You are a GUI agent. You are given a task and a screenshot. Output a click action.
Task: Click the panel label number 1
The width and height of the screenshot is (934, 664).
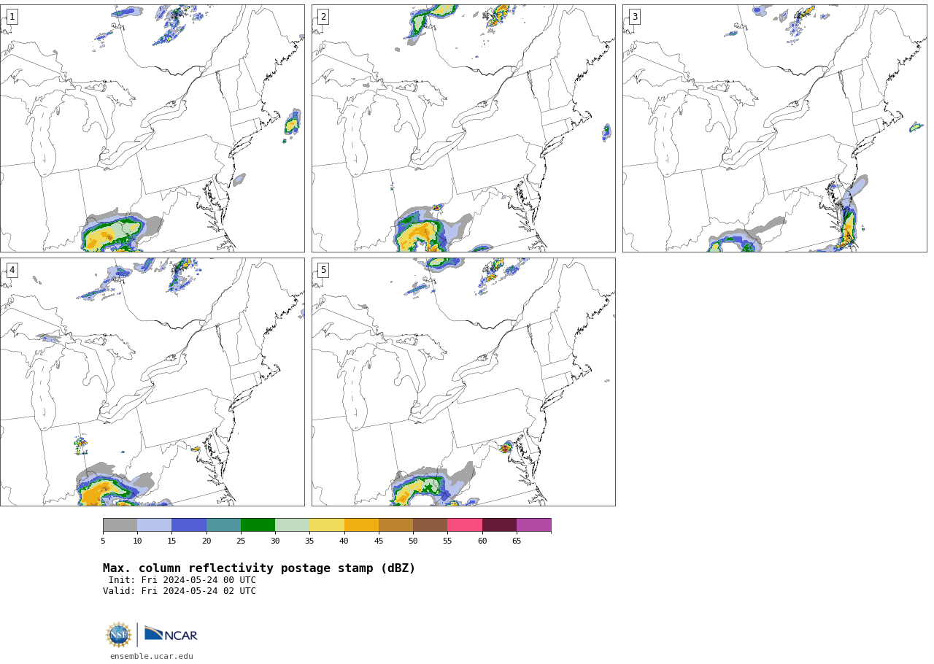(12, 17)
